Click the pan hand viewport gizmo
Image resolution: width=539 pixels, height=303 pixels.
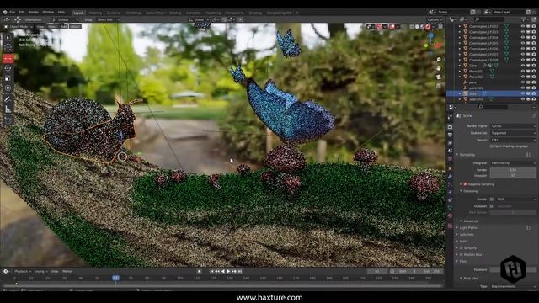tap(439, 68)
